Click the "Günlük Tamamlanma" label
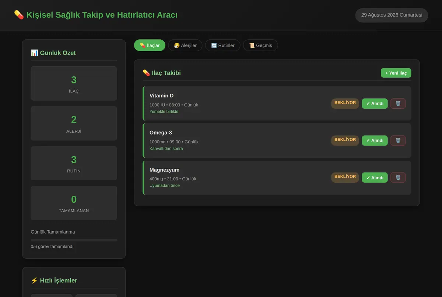Viewport: 442px width, 297px height. pyautogui.click(x=53, y=232)
